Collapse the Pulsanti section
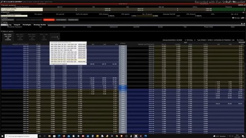This screenshot has height=138, width=246. coord(1,18)
